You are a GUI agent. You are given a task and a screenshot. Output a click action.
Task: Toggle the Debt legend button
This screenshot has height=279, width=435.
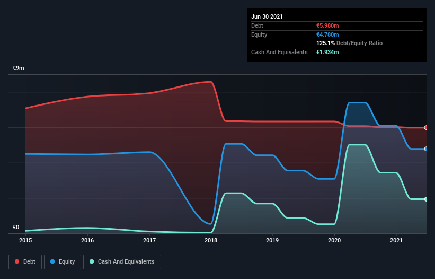[x=25, y=262]
